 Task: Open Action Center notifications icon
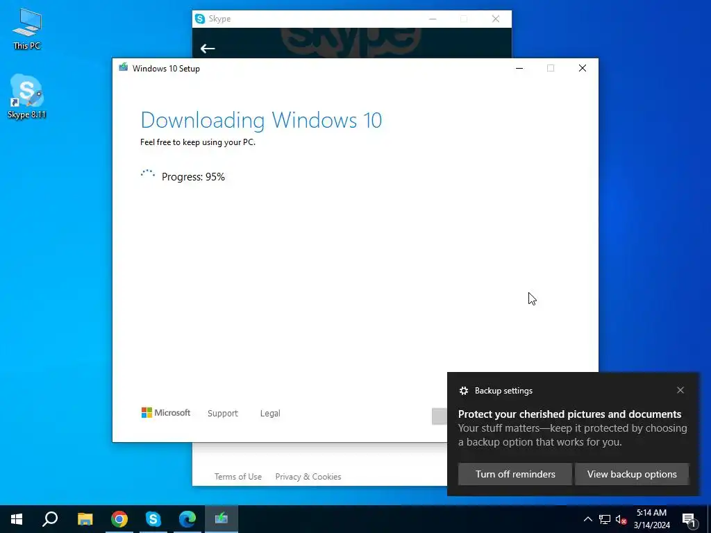(689, 519)
